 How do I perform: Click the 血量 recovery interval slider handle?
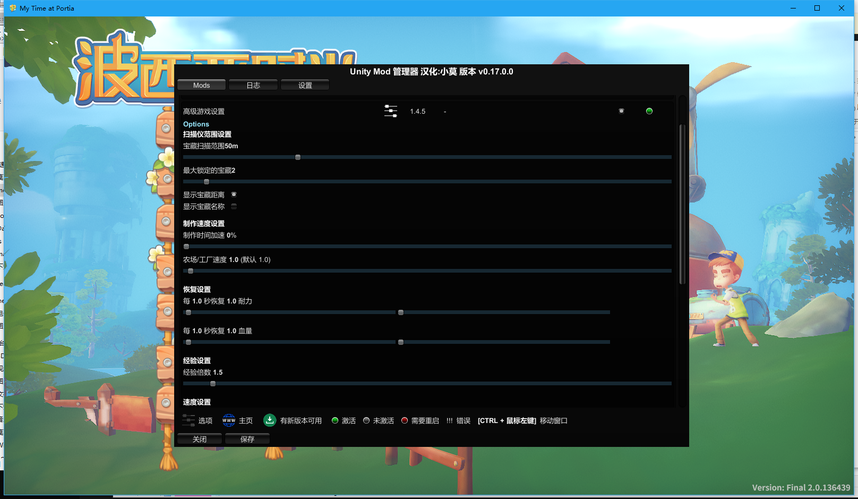pos(188,342)
